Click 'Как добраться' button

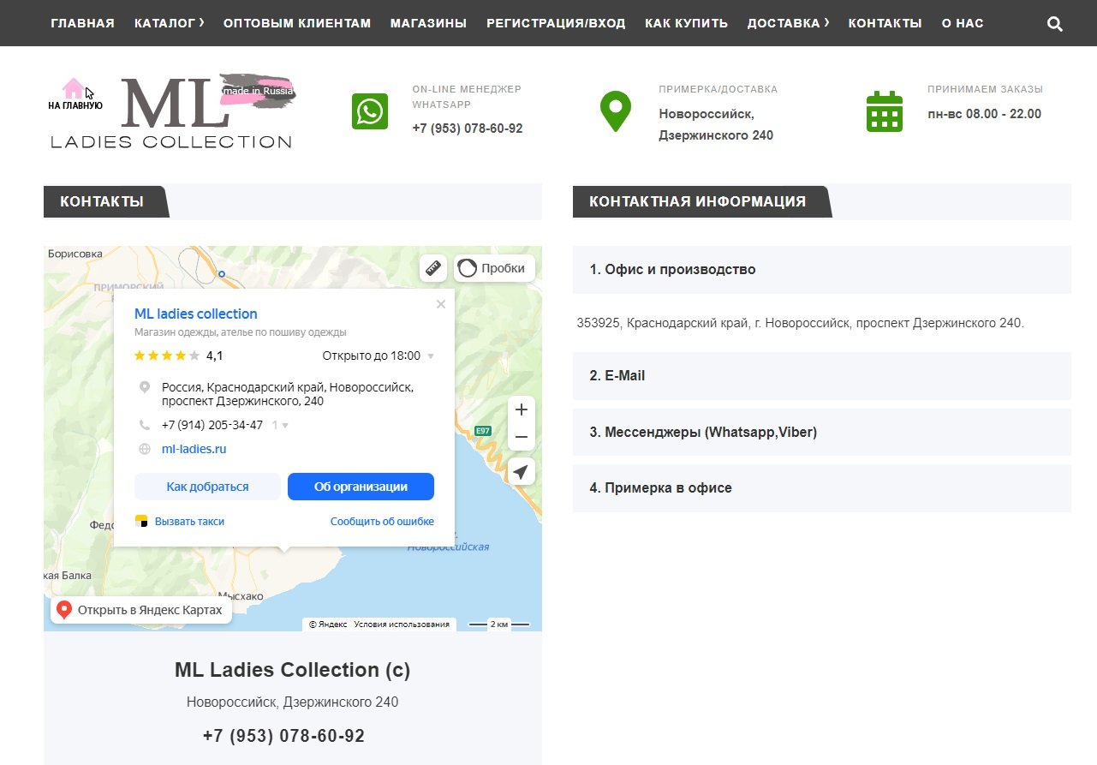[x=207, y=487]
